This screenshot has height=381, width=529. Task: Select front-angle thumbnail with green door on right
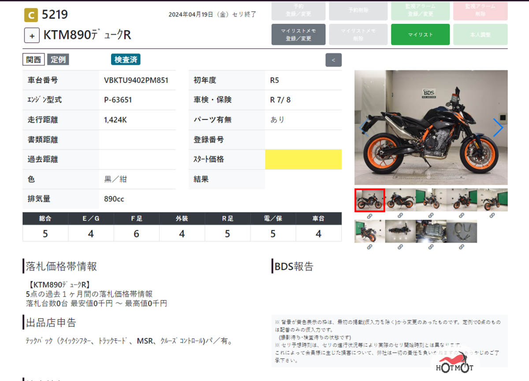462,200
